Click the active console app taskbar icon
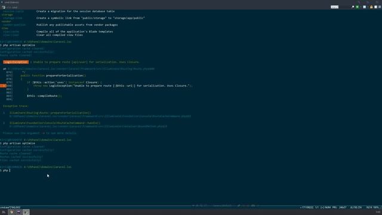 [x=26, y=212]
